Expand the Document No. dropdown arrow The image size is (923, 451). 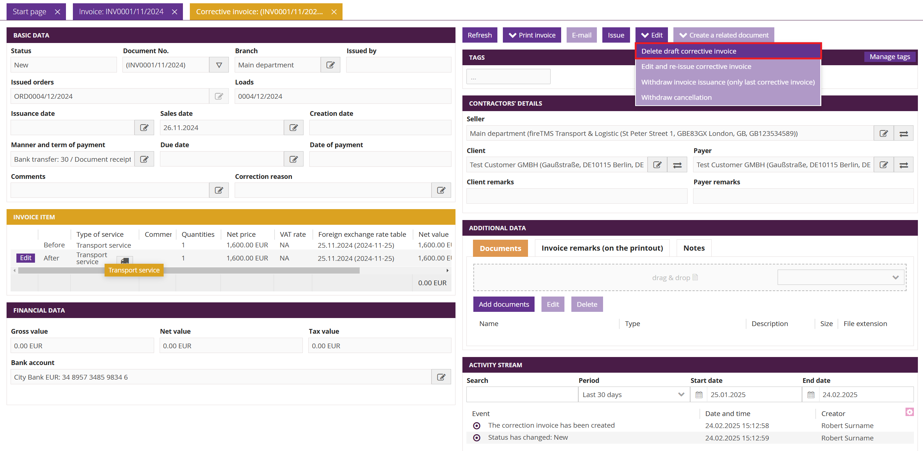pyautogui.click(x=219, y=65)
